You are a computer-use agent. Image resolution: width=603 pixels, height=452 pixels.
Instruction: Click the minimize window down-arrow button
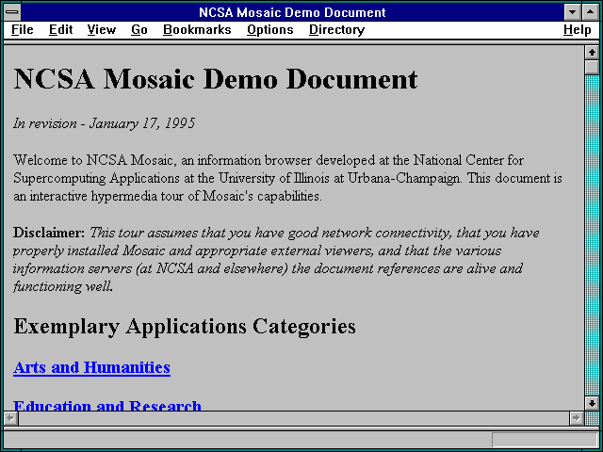coord(572,12)
